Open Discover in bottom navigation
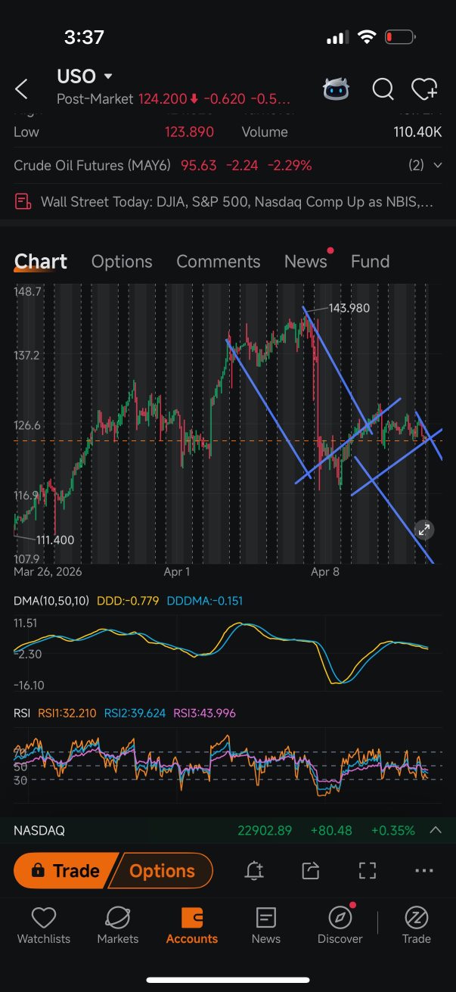Screen dimensions: 456x992 point(340,926)
